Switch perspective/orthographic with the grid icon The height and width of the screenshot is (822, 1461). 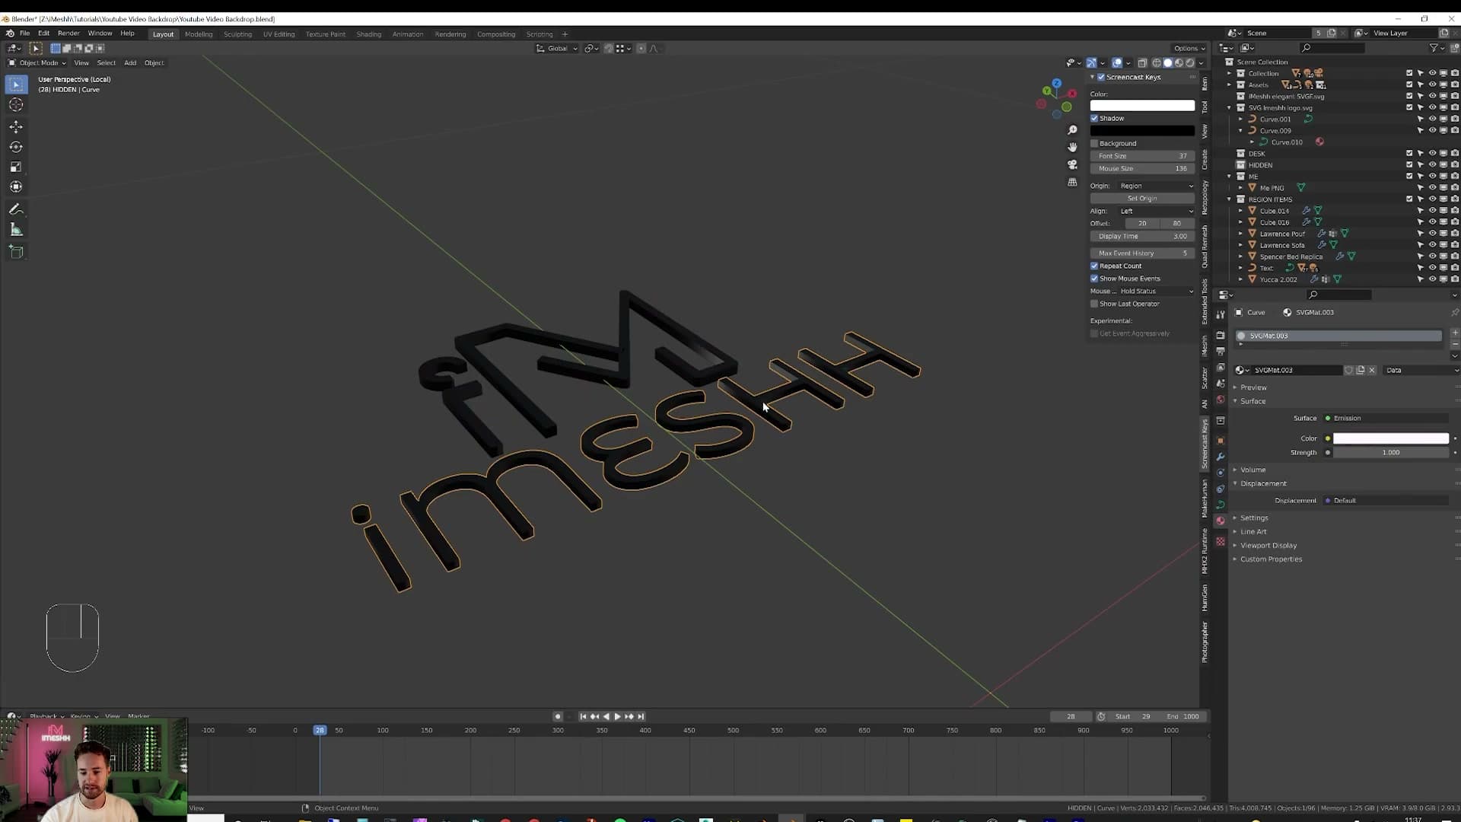(x=1072, y=182)
